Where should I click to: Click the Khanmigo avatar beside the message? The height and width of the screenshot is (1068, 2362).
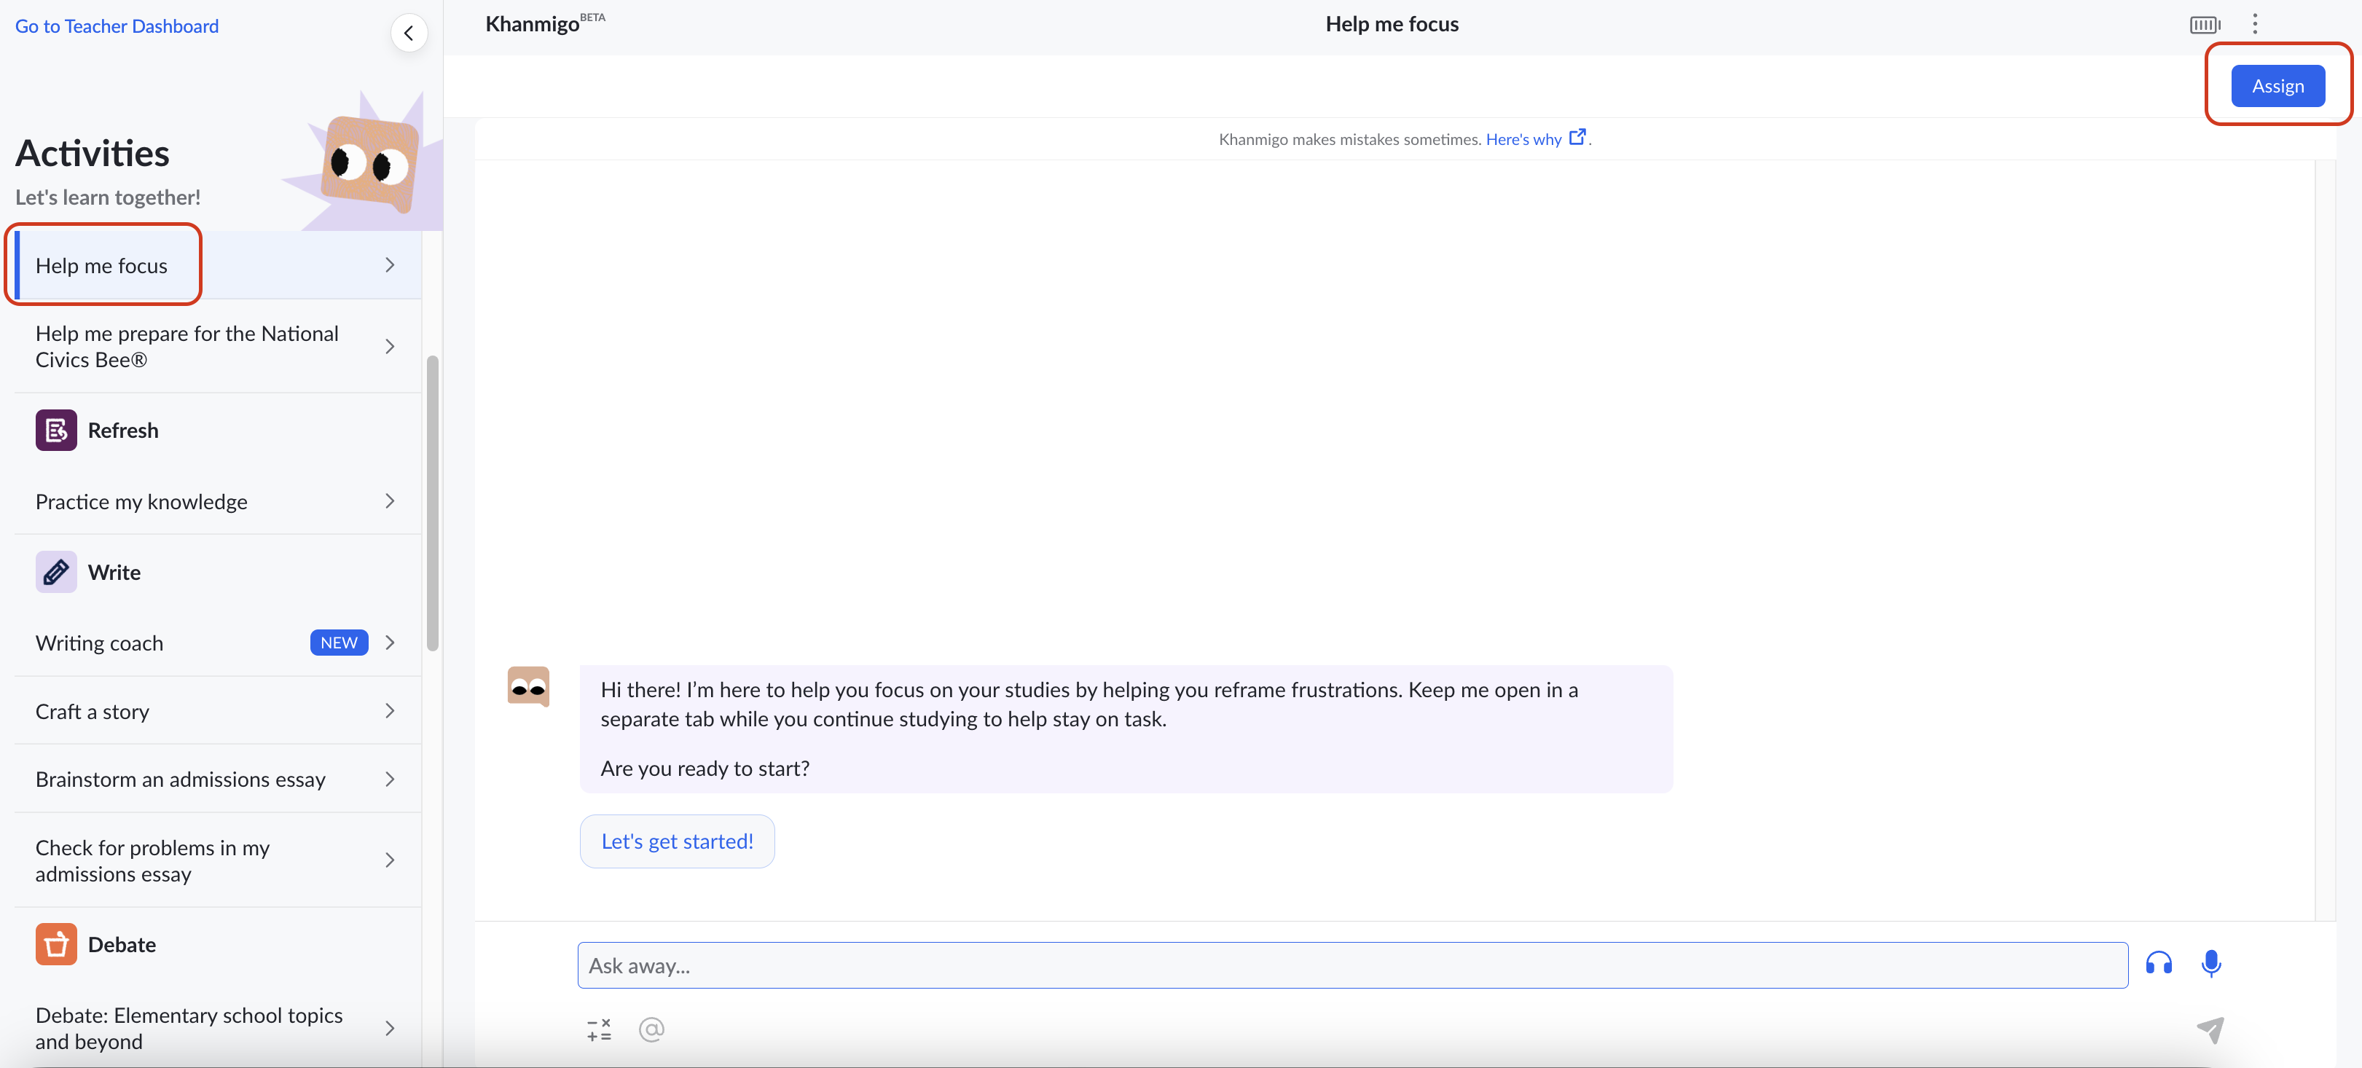(528, 687)
